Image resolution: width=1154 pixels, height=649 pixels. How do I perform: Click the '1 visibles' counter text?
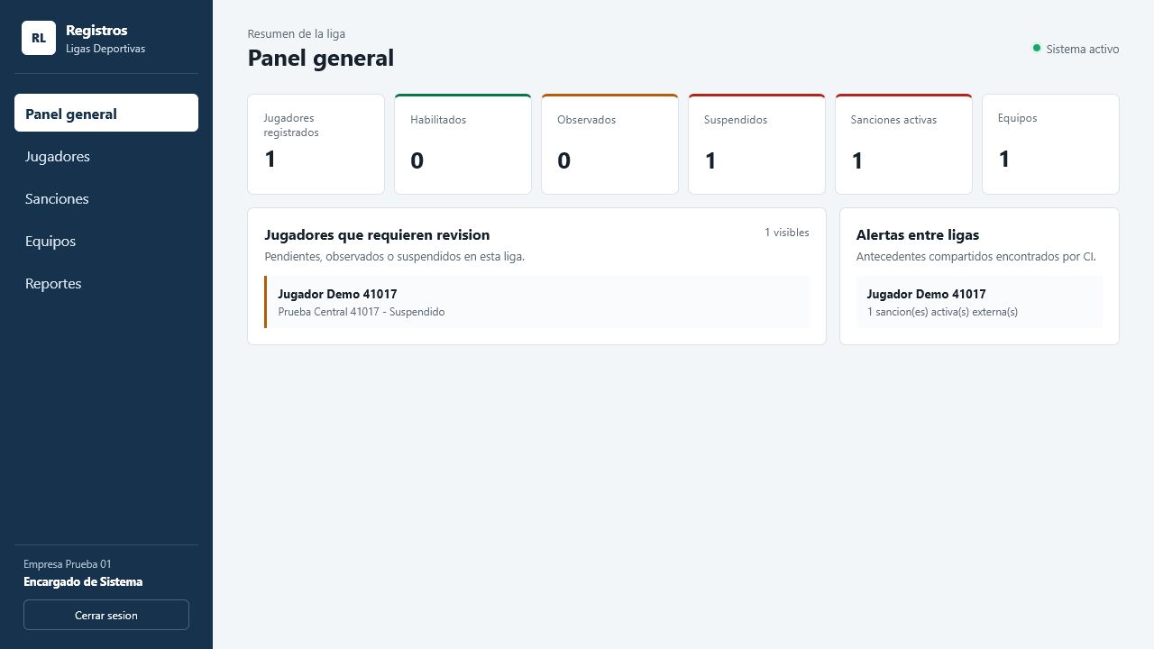[x=787, y=233]
